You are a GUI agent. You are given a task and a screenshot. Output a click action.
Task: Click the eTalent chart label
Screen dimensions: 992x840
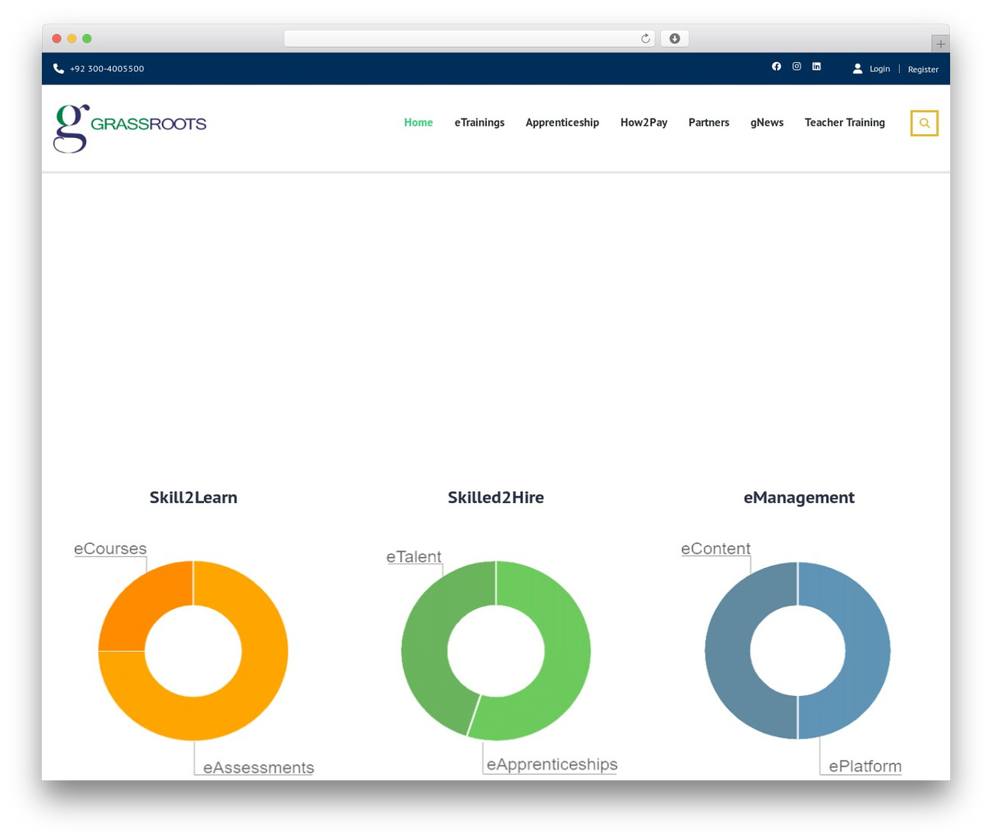coord(414,556)
